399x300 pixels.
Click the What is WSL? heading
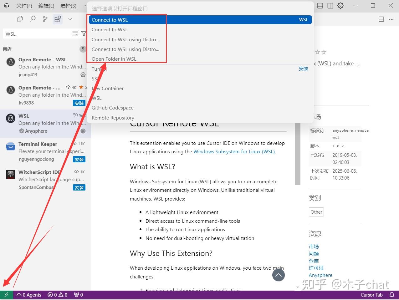pyautogui.click(x=152, y=167)
